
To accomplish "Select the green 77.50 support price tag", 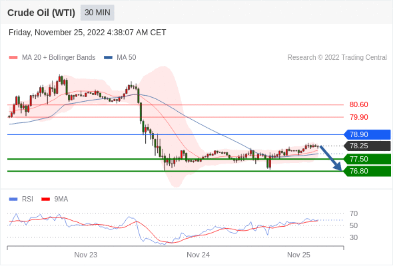I will pyautogui.click(x=367, y=159).
